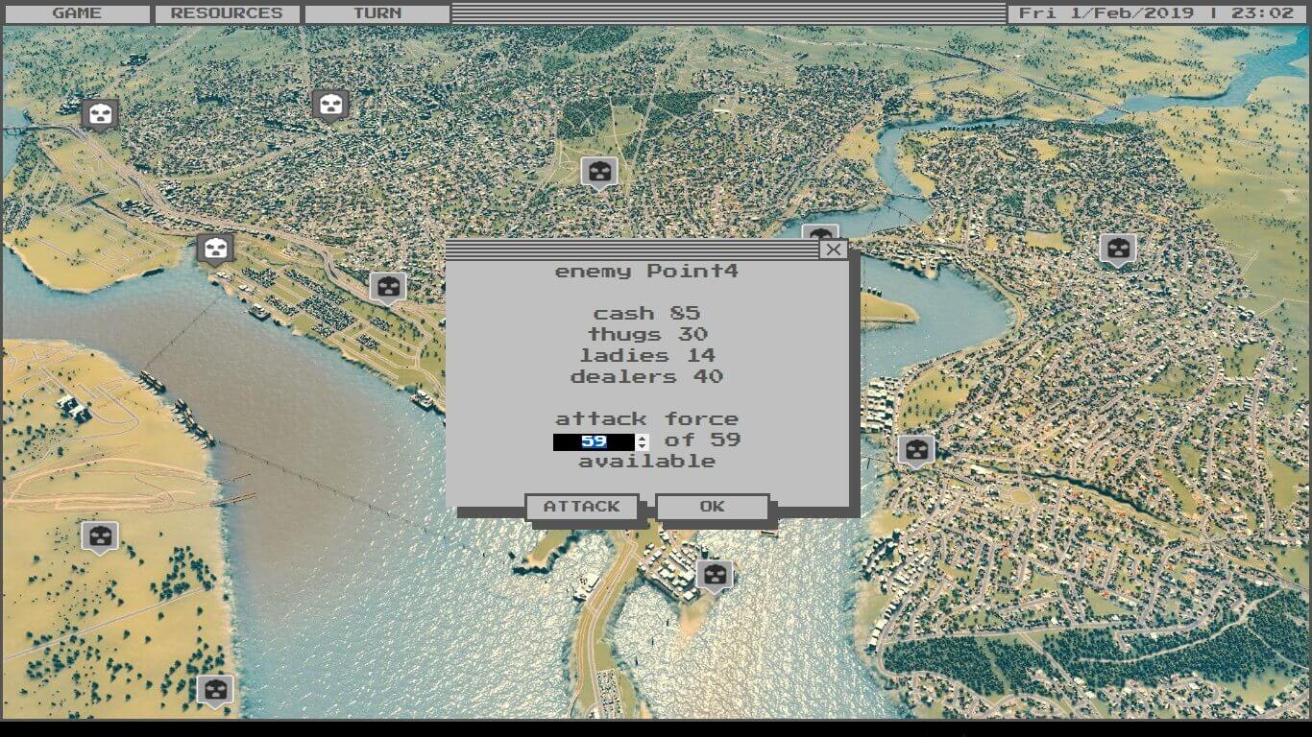
Task: Click the "ladies 14" stat line
Action: tap(647, 356)
